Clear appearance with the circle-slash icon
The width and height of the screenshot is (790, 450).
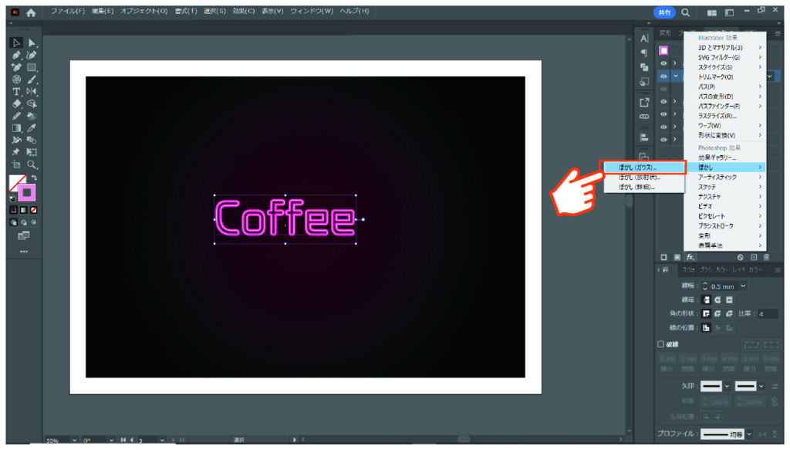(740, 257)
